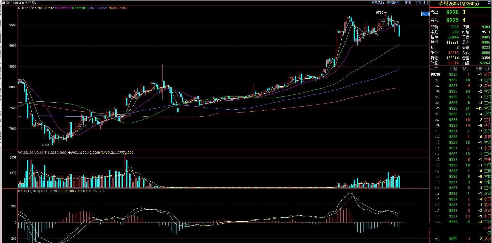Image resolution: width=492 pixels, height=243 pixels.
Task: Click the 9796 high price marker
Action: 380,13
